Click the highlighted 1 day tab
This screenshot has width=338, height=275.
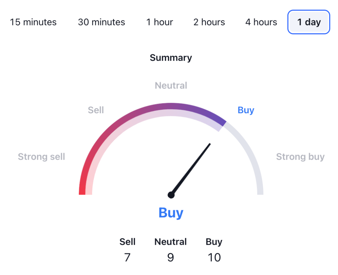[x=309, y=22]
